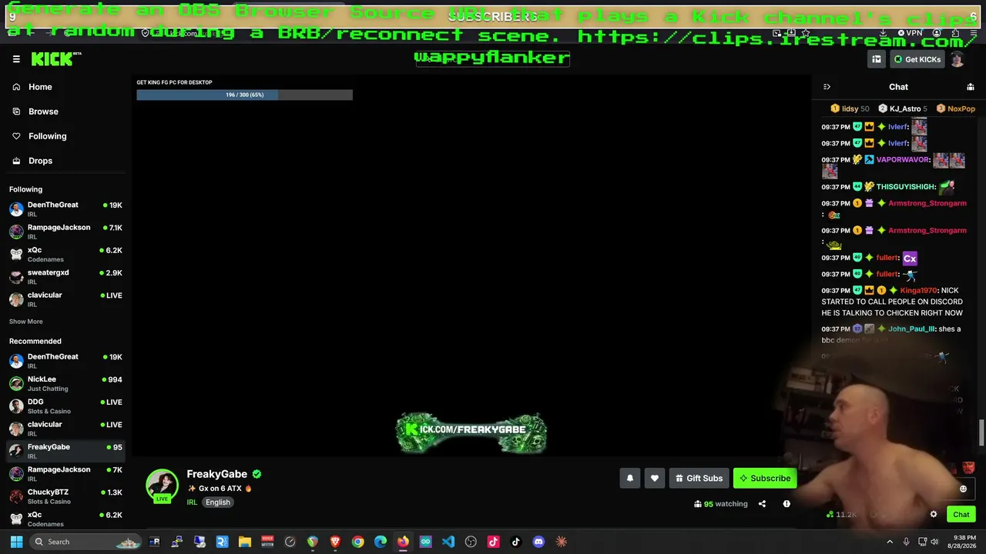This screenshot has height=554, width=986.
Task: Open the Arduino IDE taskbar icon
Action: pyautogui.click(x=425, y=542)
